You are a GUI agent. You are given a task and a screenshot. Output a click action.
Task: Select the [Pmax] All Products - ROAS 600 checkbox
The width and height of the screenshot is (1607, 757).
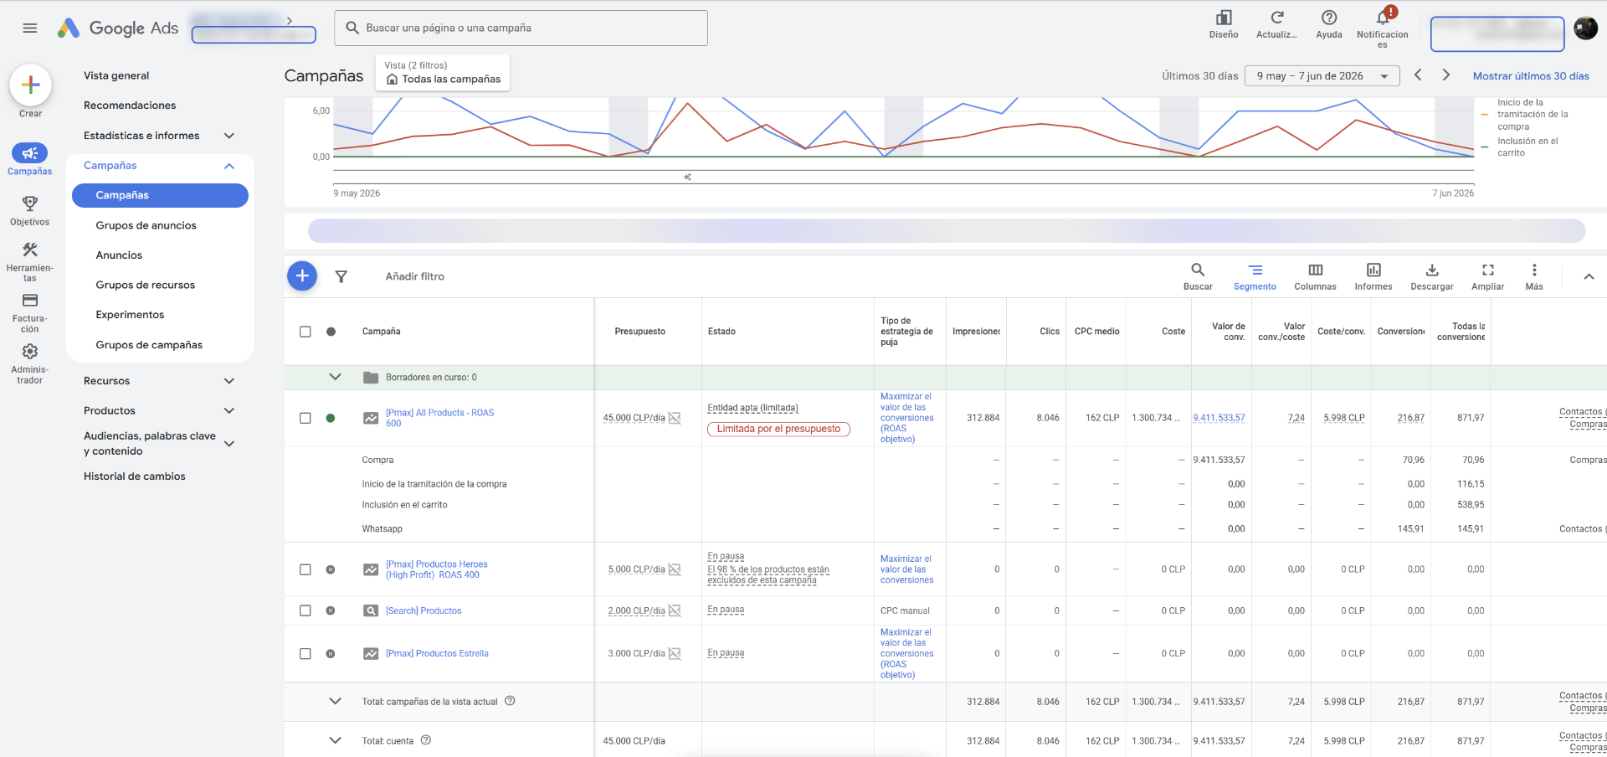(x=305, y=418)
